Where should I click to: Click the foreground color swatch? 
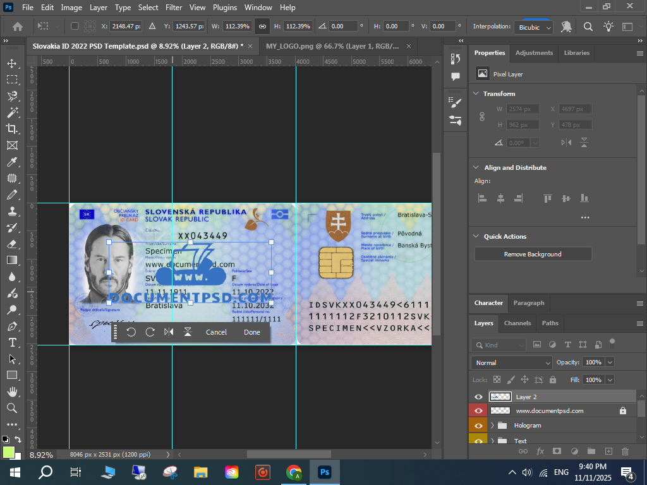point(8,452)
